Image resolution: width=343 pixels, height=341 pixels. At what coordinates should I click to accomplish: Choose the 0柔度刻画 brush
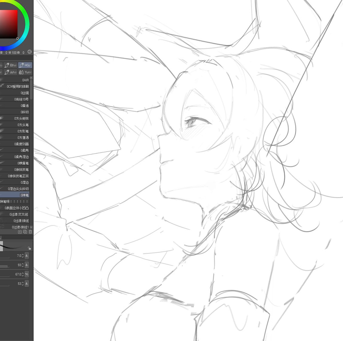[15, 144]
